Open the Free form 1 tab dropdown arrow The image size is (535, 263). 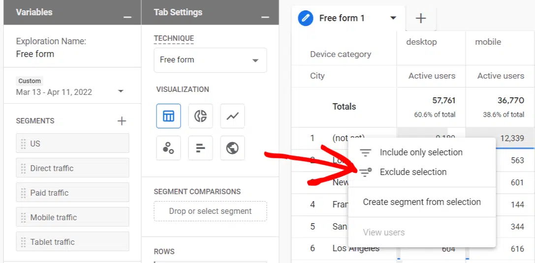point(393,18)
